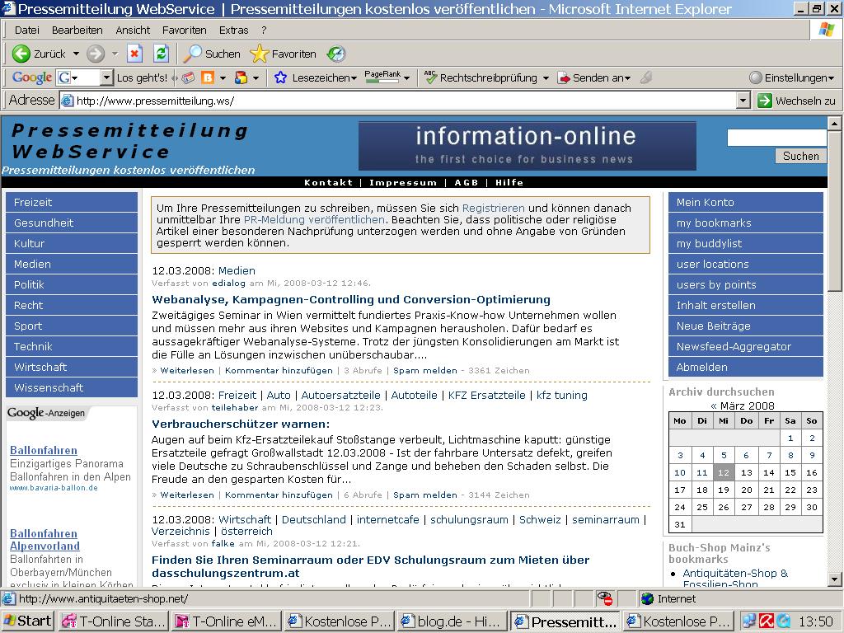The height and width of the screenshot is (633, 844).
Task: Click the site Suchen button
Action: [x=800, y=156]
